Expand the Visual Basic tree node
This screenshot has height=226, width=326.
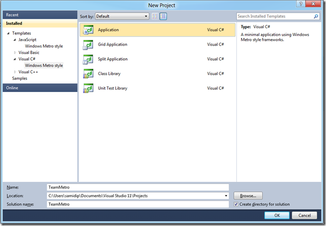14,53
